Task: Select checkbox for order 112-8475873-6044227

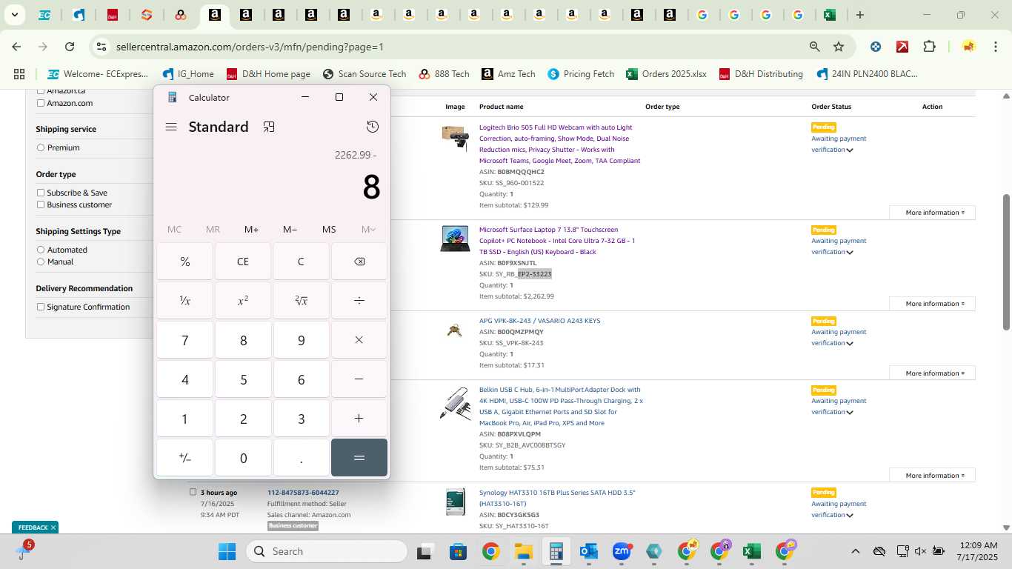Action: 193,492
